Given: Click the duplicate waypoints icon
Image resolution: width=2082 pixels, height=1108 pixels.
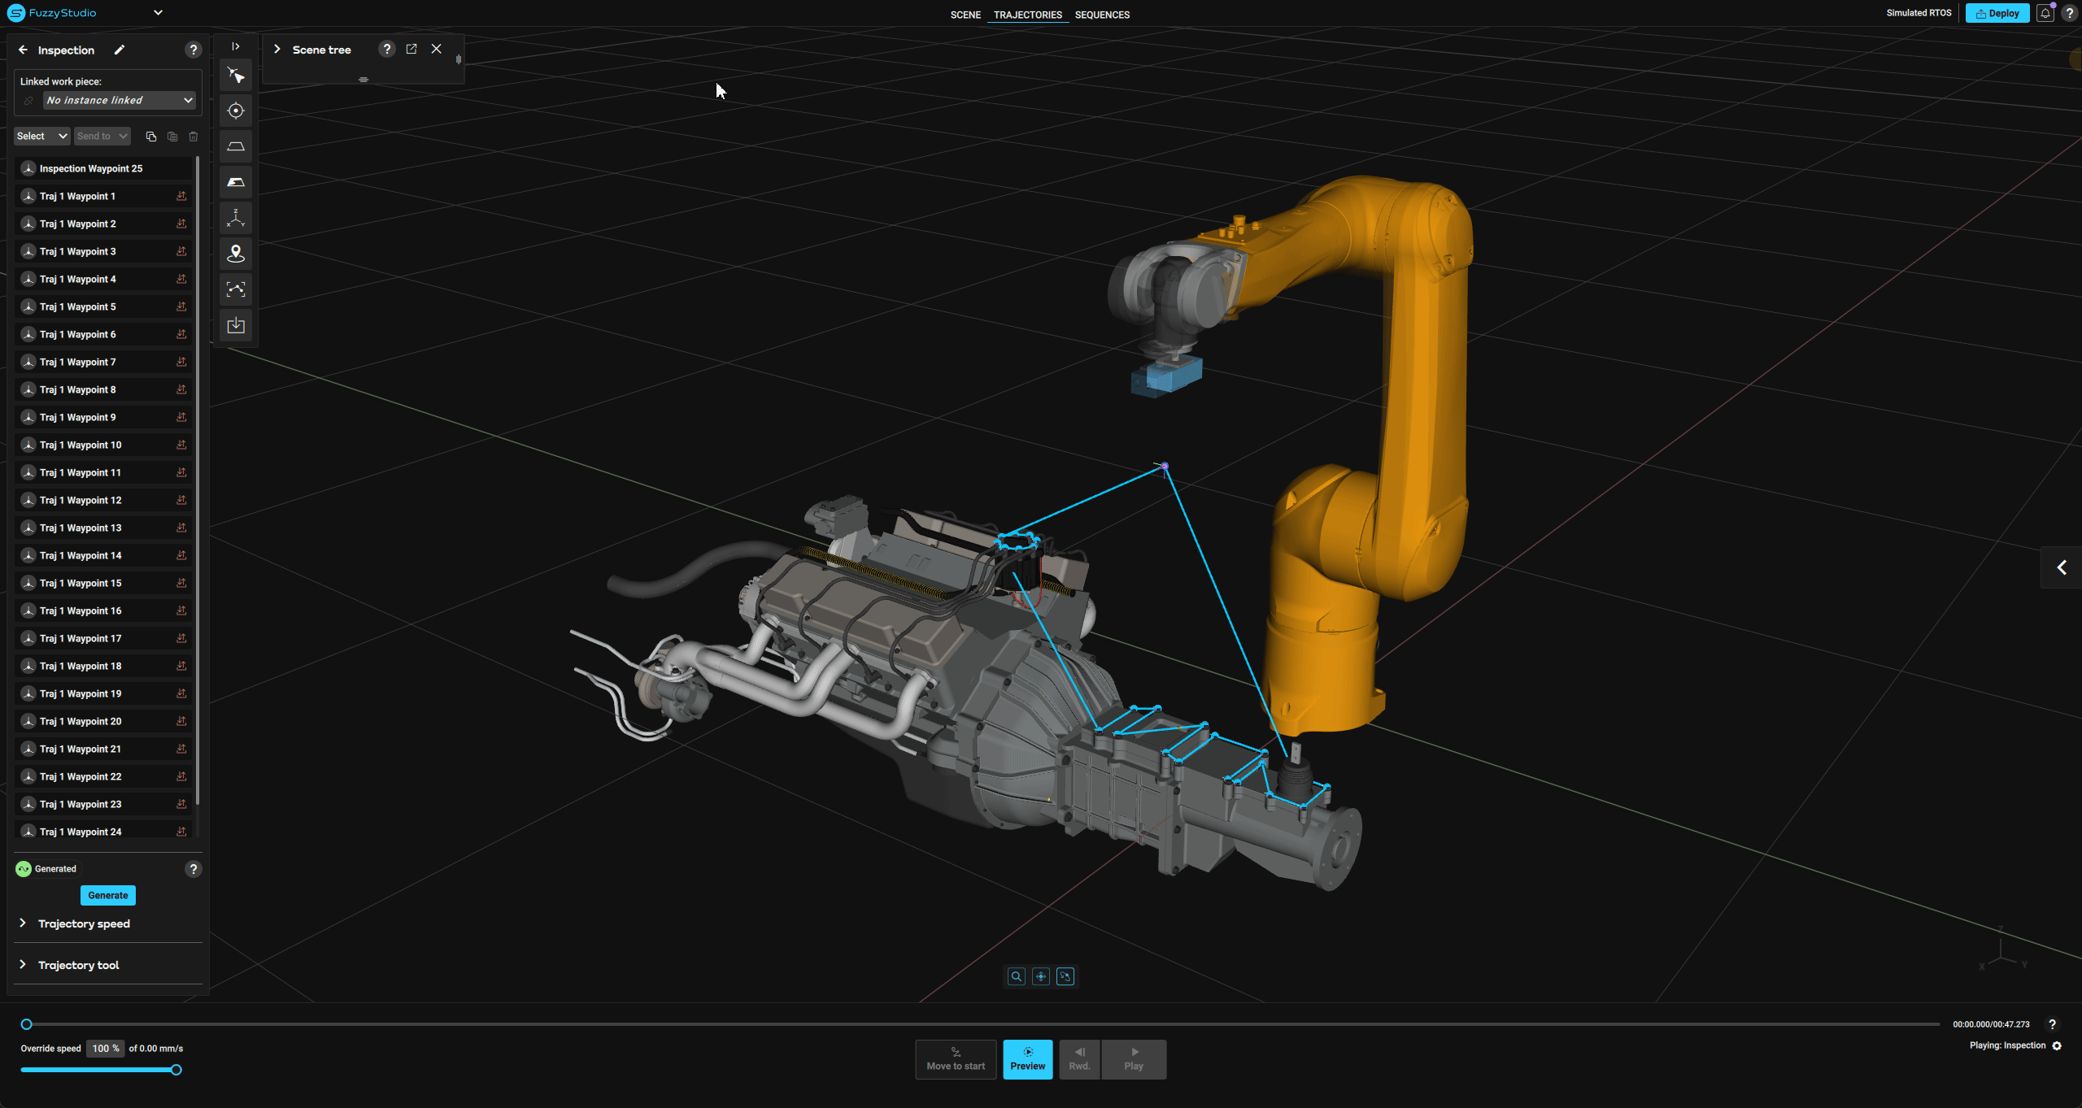Looking at the screenshot, I should tap(150, 137).
